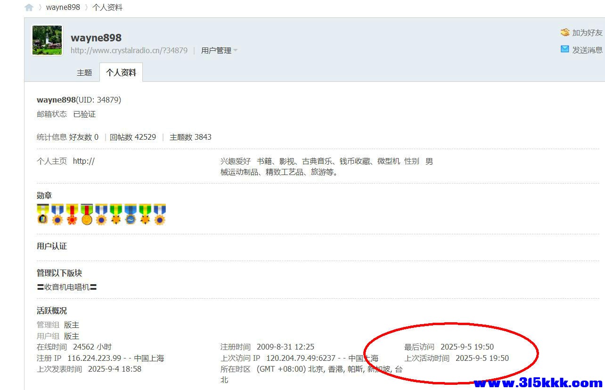Click the envelope icon beside 发送消息

(x=565, y=49)
